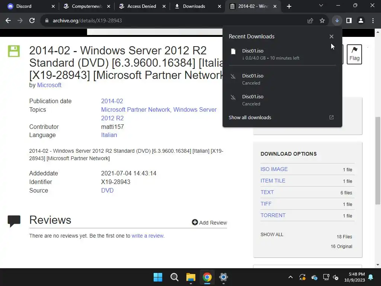Open File Explorer from taskbar
Viewport: 381px width, 286px height.
tap(191, 277)
